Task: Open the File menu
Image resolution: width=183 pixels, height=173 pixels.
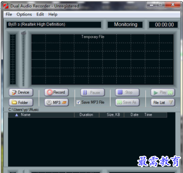Action: pos(9,14)
